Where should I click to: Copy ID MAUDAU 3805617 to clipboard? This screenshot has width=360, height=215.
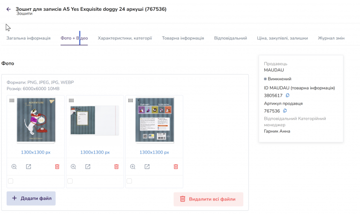287,95
